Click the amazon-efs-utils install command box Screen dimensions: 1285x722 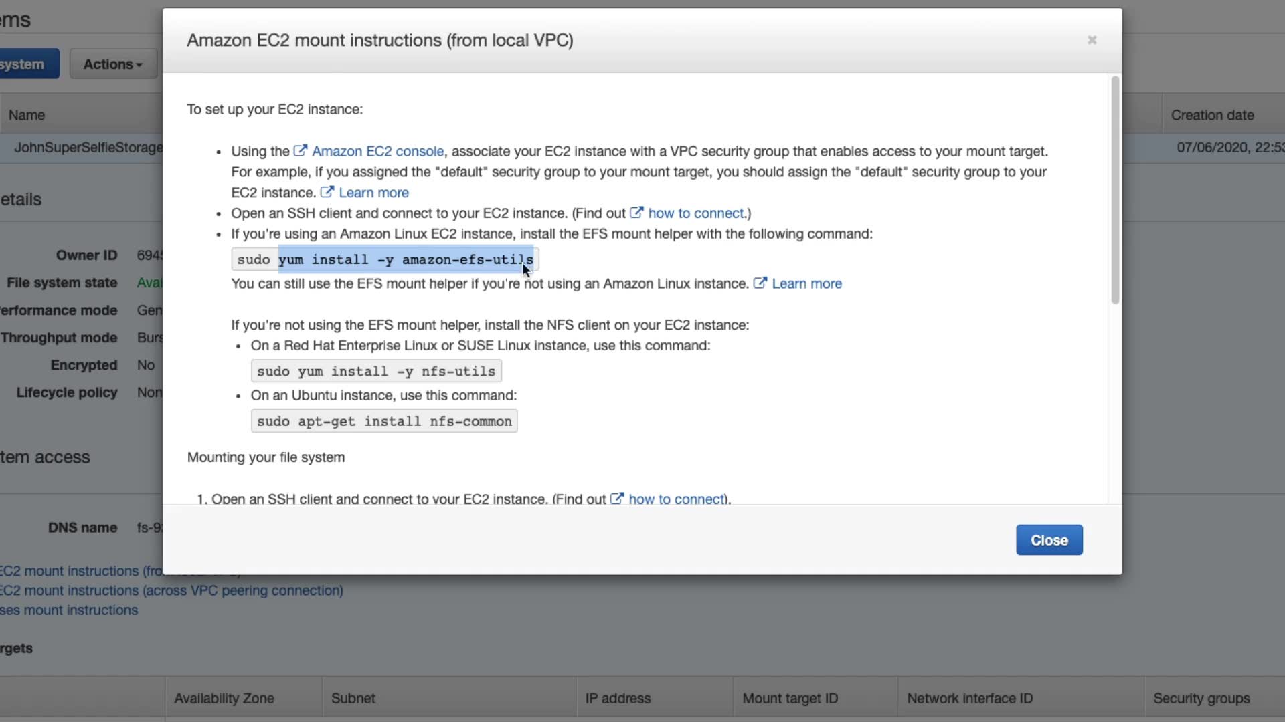tap(385, 260)
